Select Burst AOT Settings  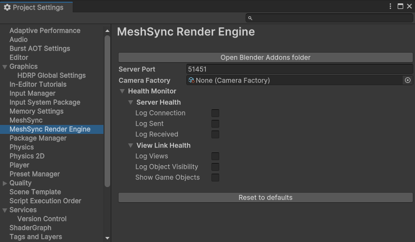[40, 49]
